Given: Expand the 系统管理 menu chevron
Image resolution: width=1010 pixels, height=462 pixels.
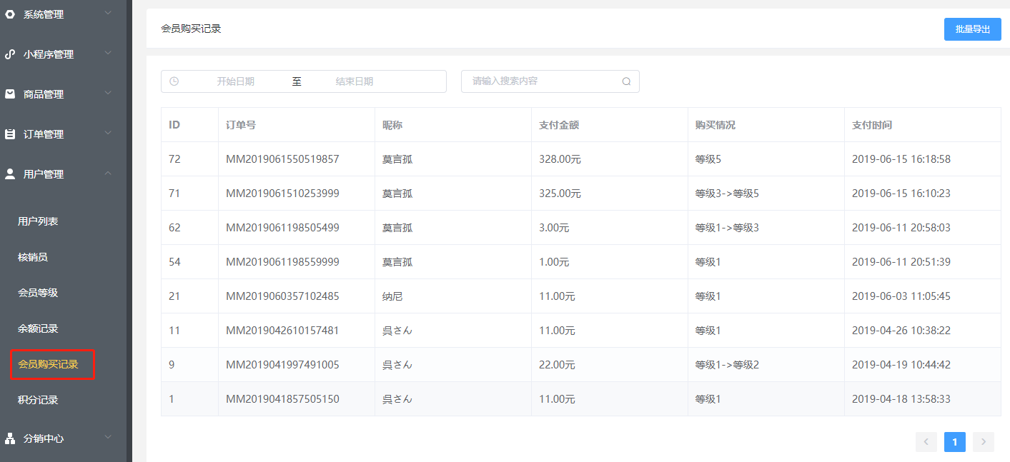Looking at the screenshot, I should pos(108,13).
